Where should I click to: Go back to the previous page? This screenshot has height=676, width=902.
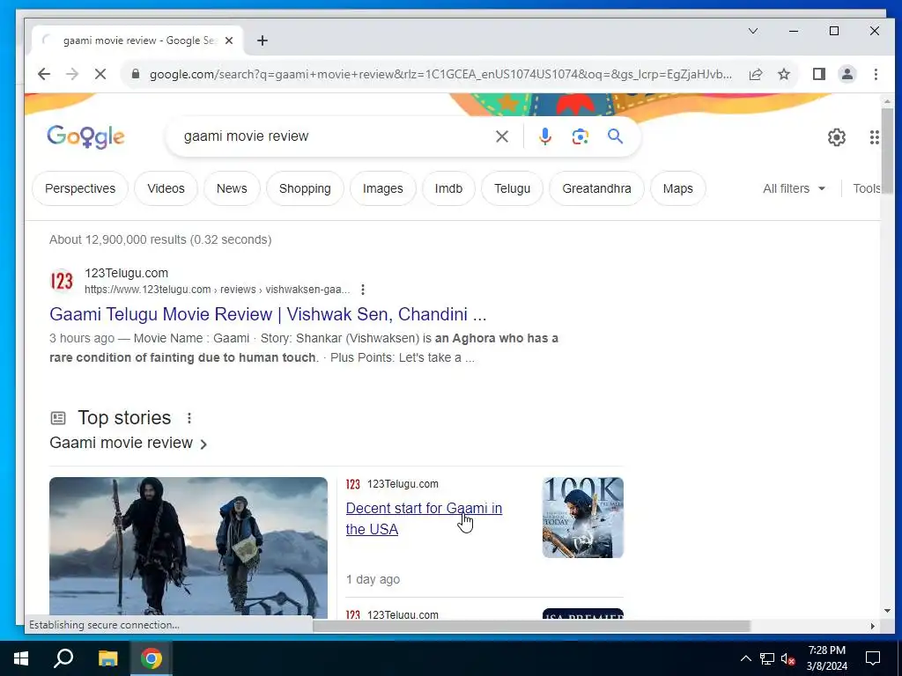pos(44,74)
